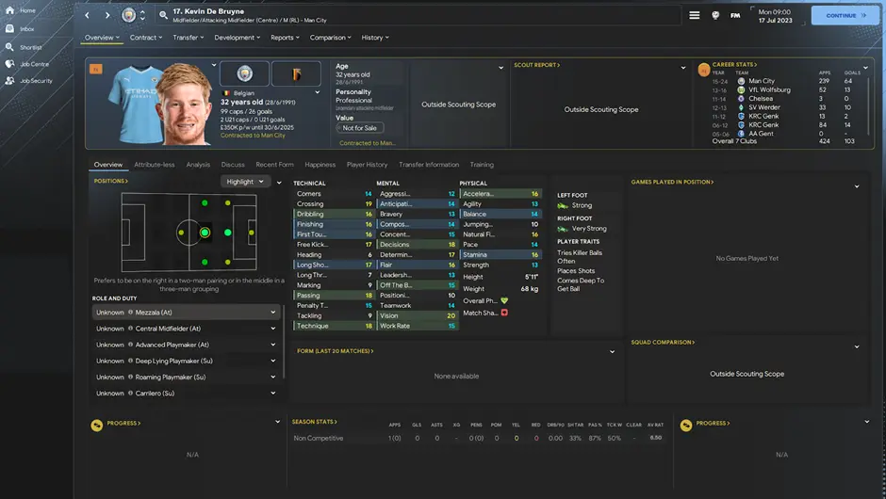Expand the Scout Report panel chevron
This screenshot has width=886, height=499.
tap(682, 68)
